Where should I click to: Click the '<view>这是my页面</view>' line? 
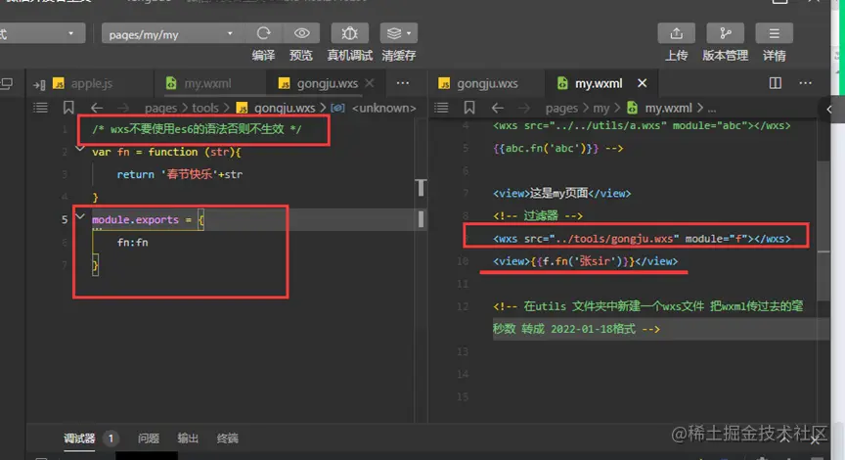click(561, 193)
